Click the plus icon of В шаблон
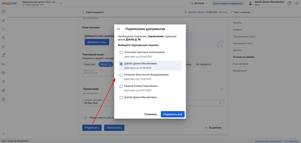The width and height of the screenshot is (301, 143). click(x=206, y=128)
